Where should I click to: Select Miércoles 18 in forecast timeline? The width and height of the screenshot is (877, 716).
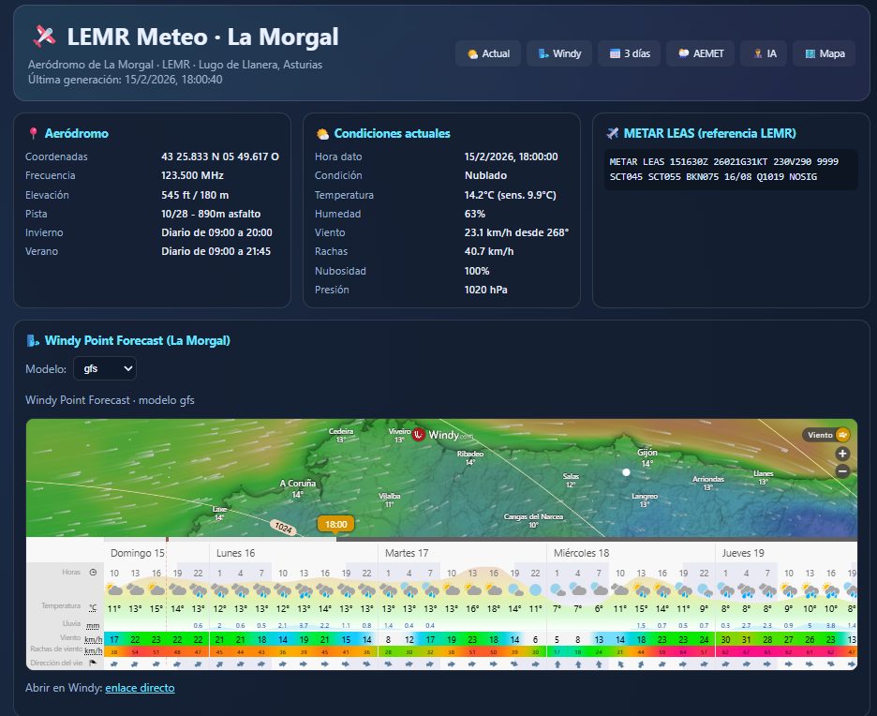coord(581,553)
